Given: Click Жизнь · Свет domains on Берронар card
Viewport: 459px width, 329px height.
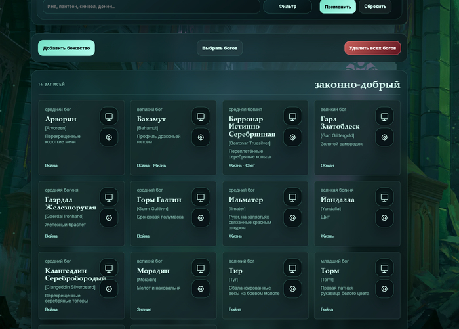Looking at the screenshot, I should tap(242, 165).
